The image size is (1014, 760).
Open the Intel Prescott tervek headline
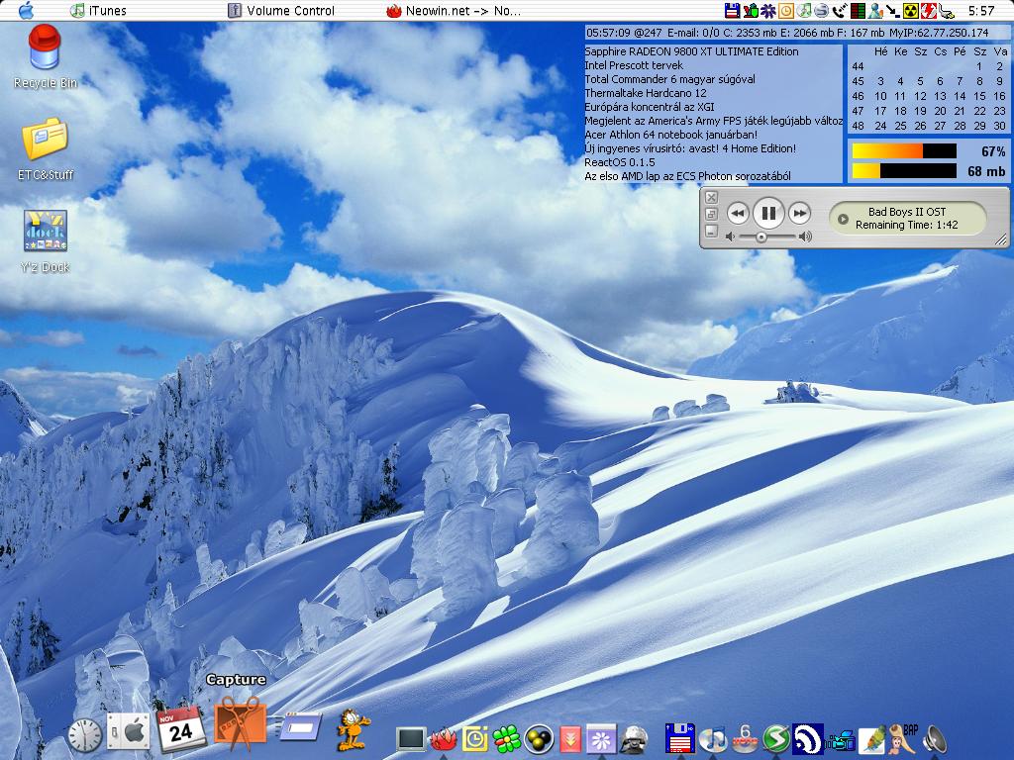(634, 65)
